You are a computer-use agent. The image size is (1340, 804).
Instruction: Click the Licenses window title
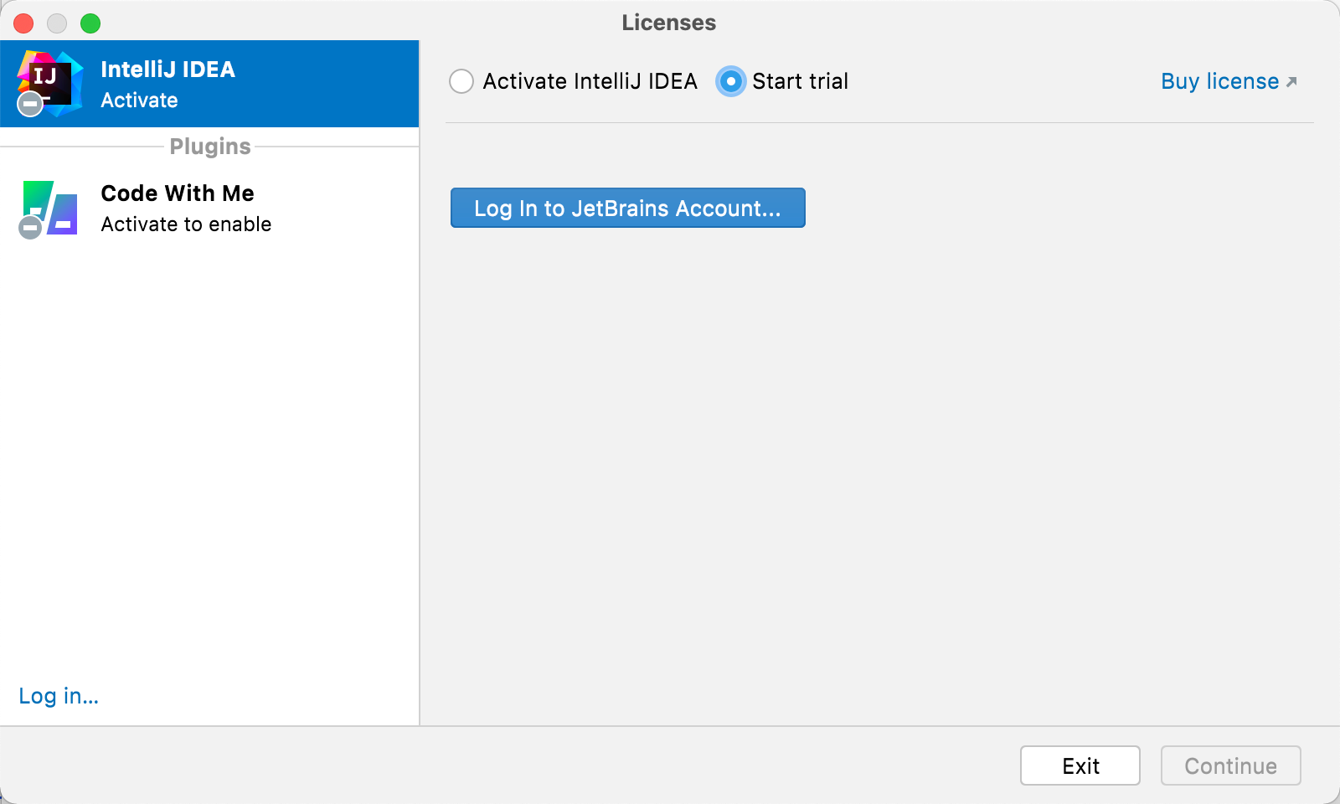(667, 23)
